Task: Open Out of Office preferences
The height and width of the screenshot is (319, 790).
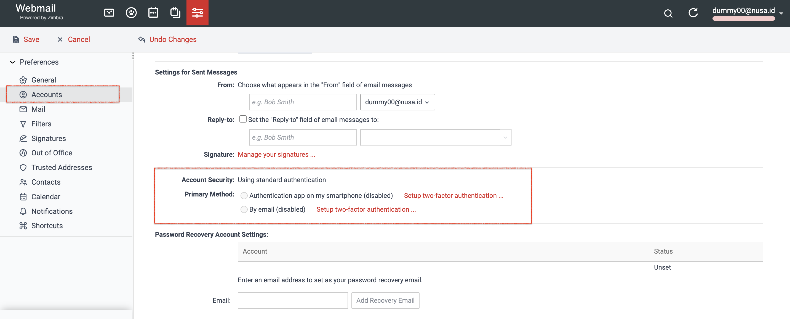Action: [x=52, y=153]
